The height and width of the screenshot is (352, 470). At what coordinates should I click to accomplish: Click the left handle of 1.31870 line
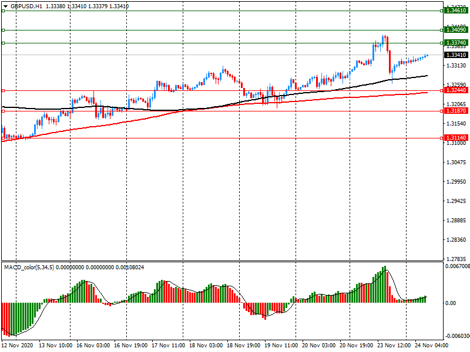3,111
